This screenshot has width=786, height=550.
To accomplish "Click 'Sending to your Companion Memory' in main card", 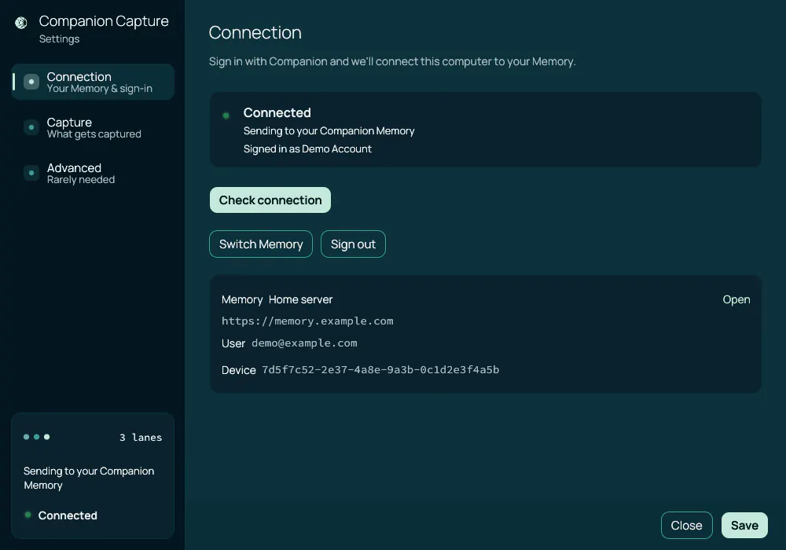I will [329, 130].
